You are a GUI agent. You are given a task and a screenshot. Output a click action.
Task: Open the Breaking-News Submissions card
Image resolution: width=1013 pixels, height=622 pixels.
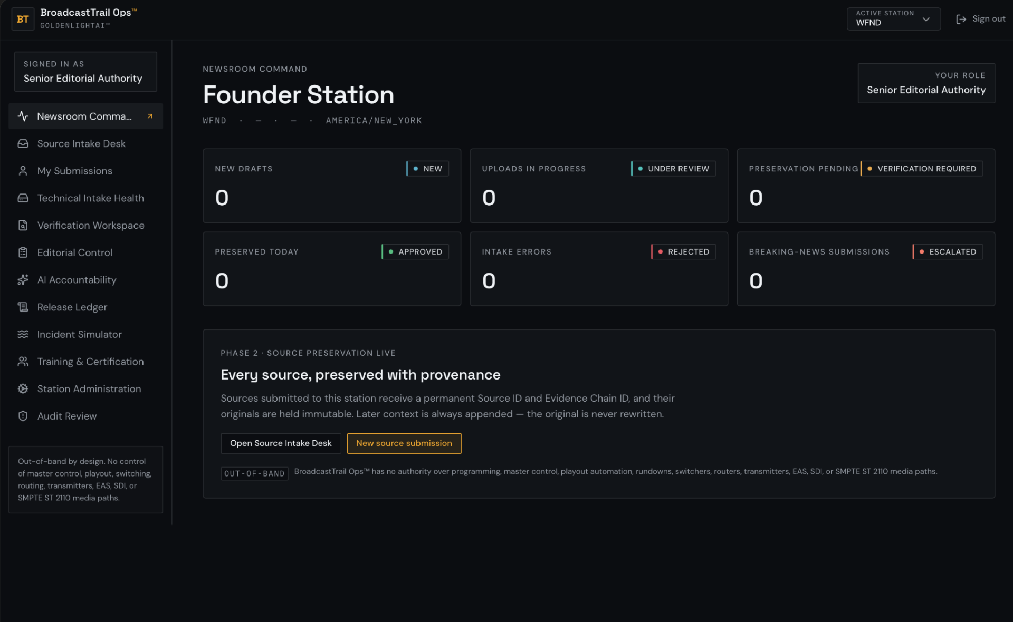click(x=866, y=269)
